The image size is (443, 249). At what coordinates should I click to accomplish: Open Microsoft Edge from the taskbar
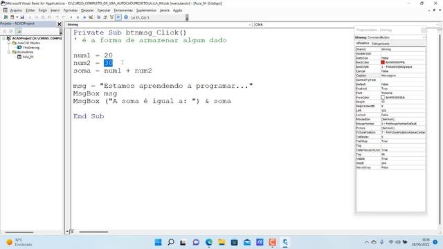209,242
